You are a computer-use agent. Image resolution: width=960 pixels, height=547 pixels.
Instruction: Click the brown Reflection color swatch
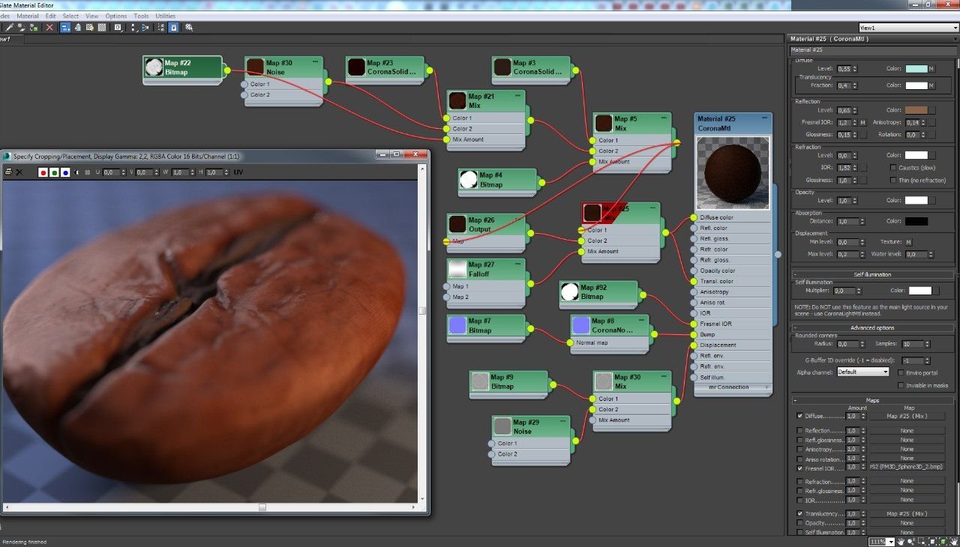tap(916, 110)
